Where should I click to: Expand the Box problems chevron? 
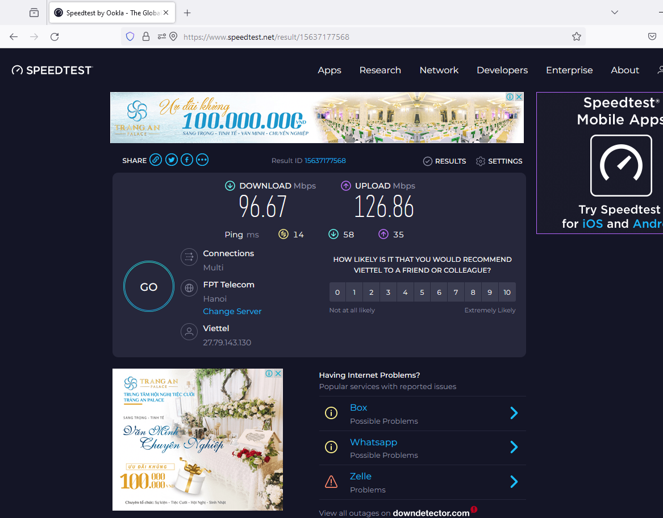(x=514, y=413)
